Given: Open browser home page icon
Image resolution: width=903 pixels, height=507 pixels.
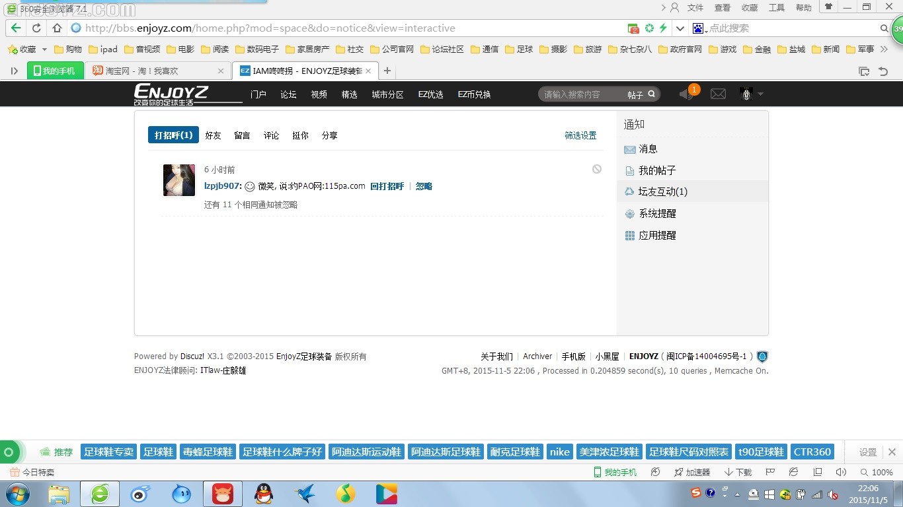Looking at the screenshot, I should point(57,28).
